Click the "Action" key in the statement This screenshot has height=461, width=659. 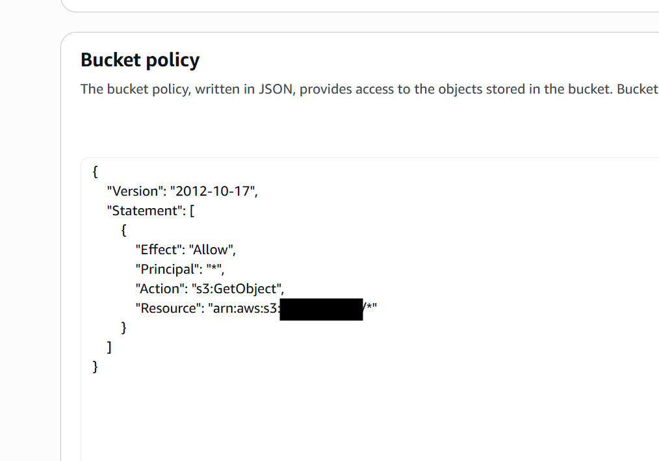tap(161, 289)
